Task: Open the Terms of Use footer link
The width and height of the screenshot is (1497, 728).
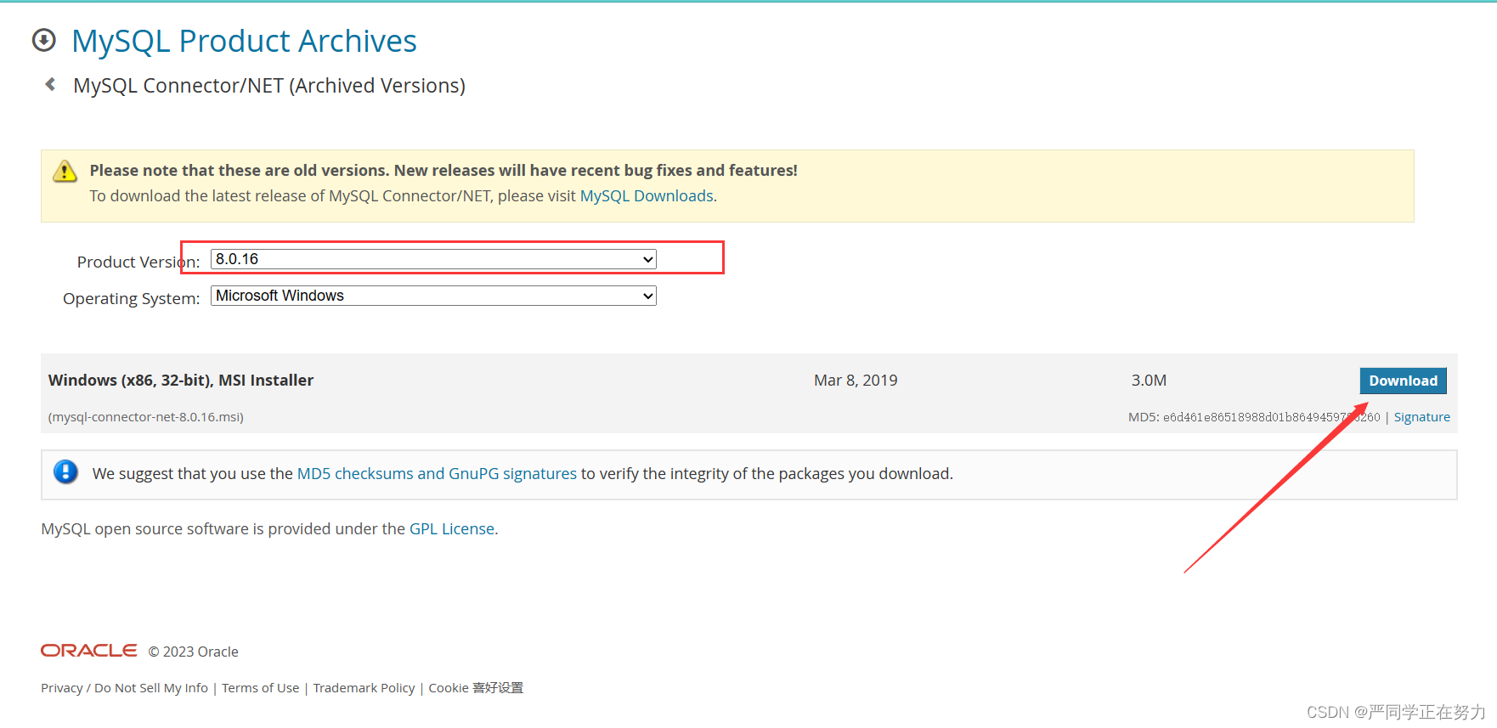Action: point(261,688)
